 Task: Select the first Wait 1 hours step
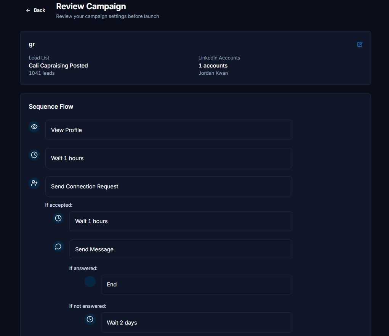169,158
